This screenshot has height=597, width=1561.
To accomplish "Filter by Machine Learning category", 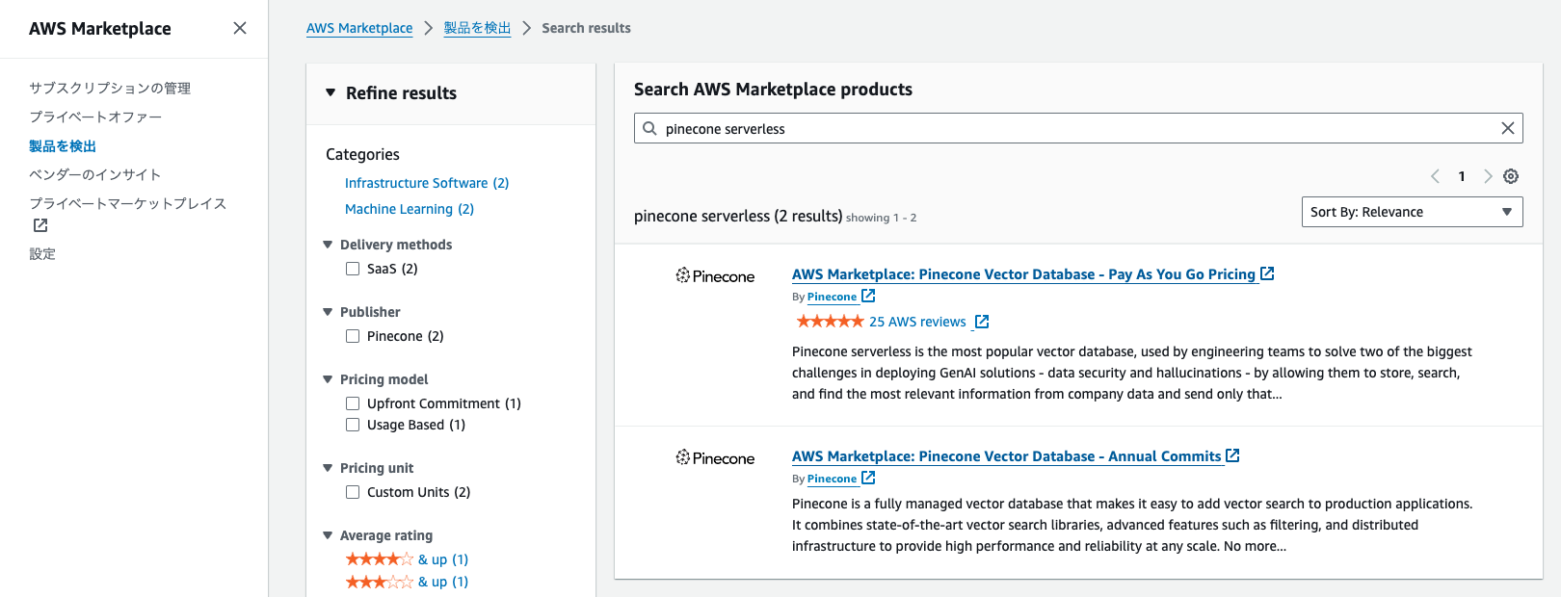I will coord(409,209).
